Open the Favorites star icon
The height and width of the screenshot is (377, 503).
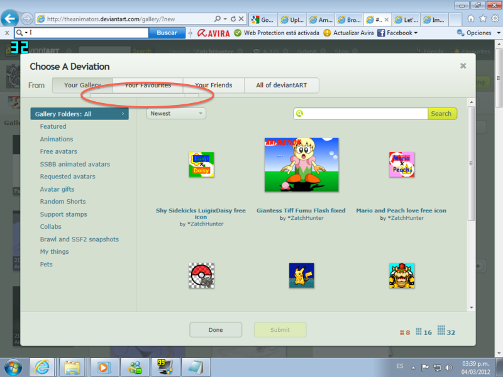(x=483, y=19)
